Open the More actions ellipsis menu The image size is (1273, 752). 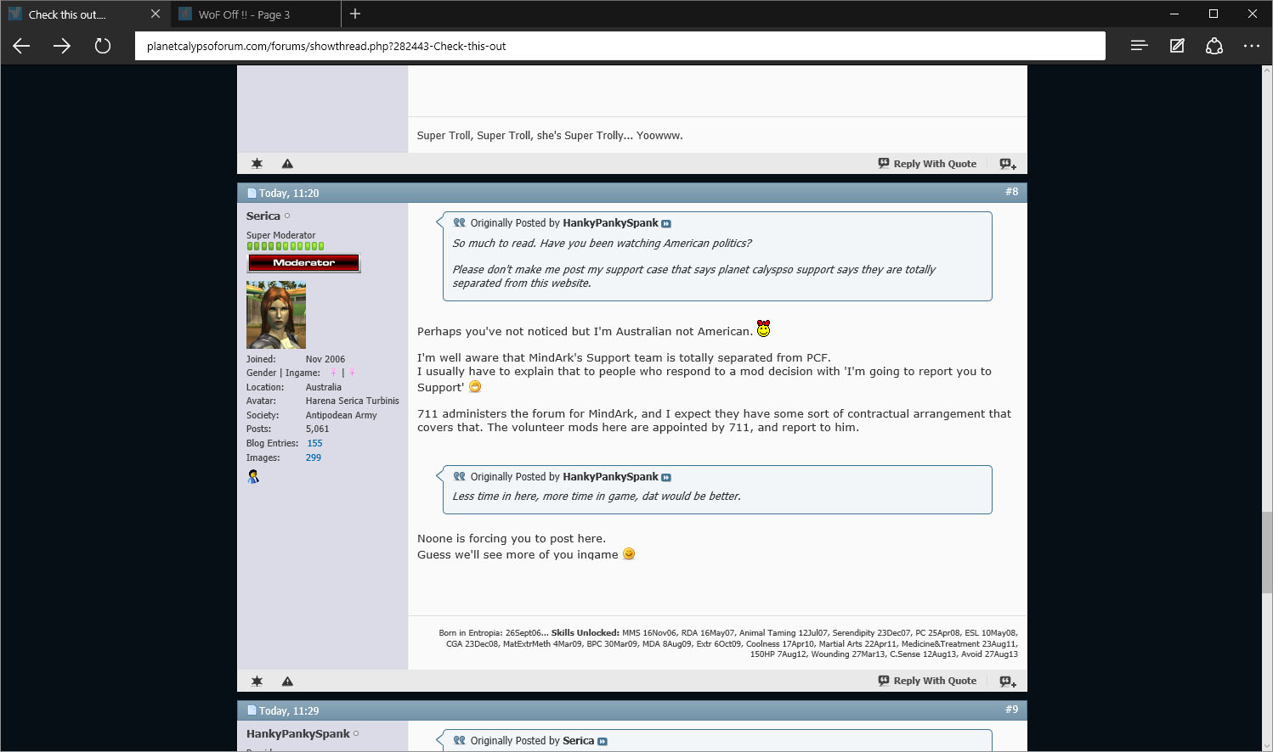(x=1252, y=46)
